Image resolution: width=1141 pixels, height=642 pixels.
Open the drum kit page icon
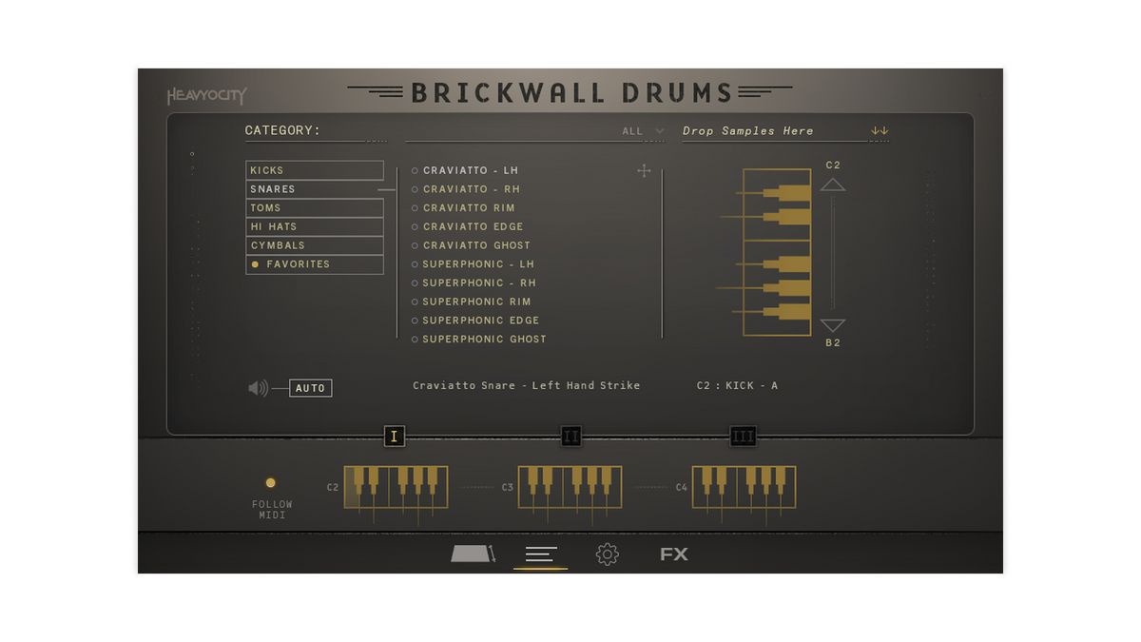pos(473,554)
